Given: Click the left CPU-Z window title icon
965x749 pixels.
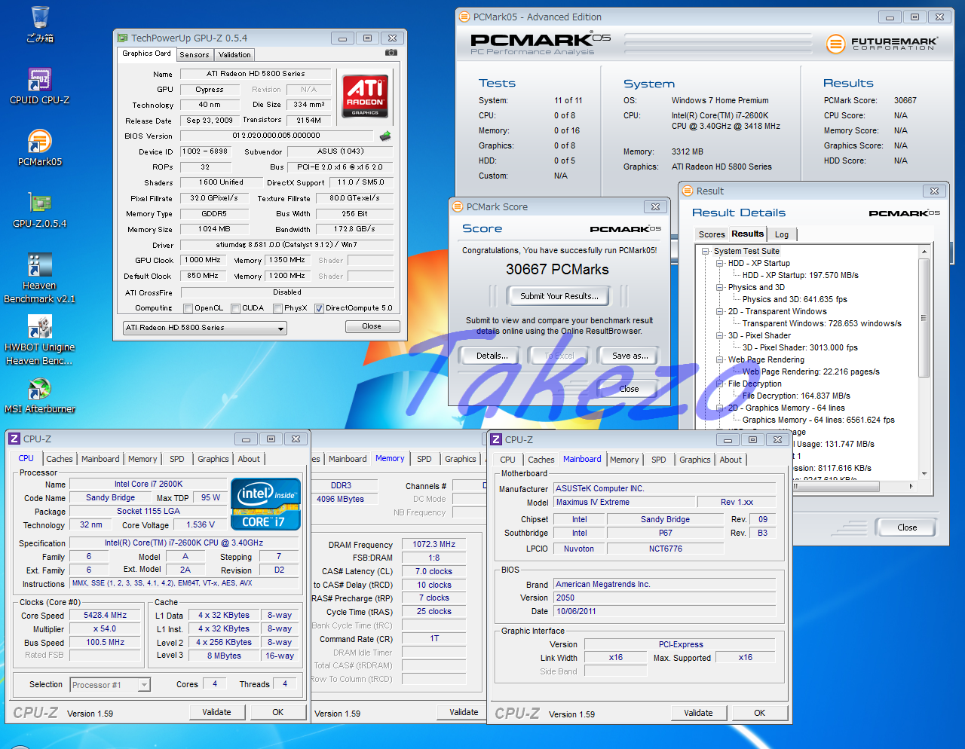Looking at the screenshot, I should pos(14,439).
